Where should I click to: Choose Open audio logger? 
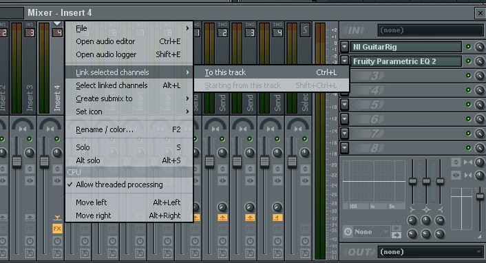click(129, 54)
